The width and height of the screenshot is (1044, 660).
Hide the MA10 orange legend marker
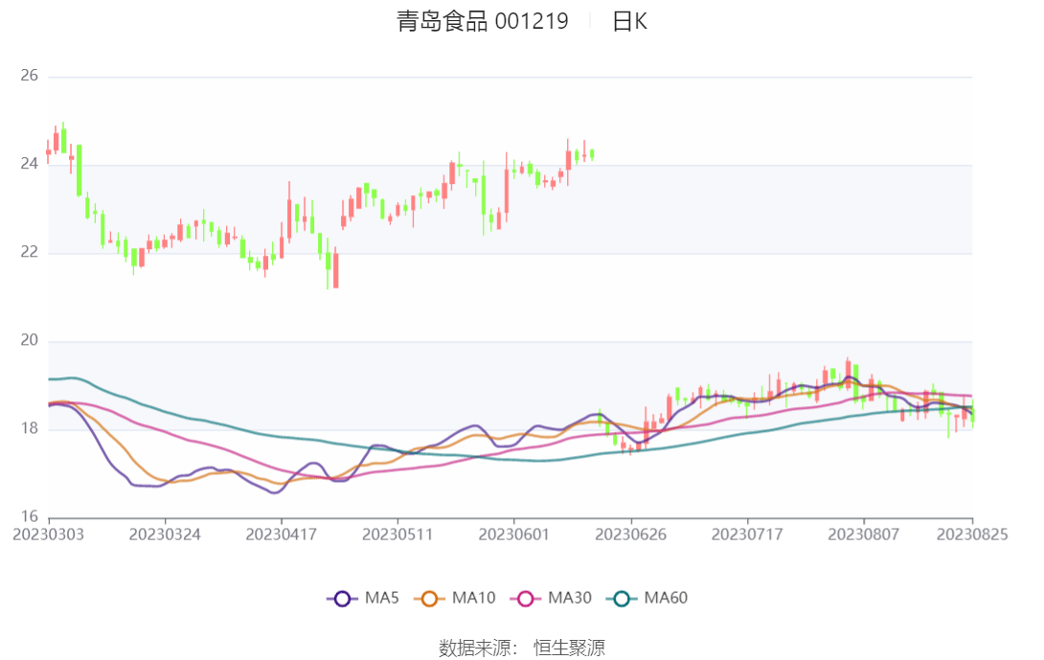pyautogui.click(x=429, y=599)
